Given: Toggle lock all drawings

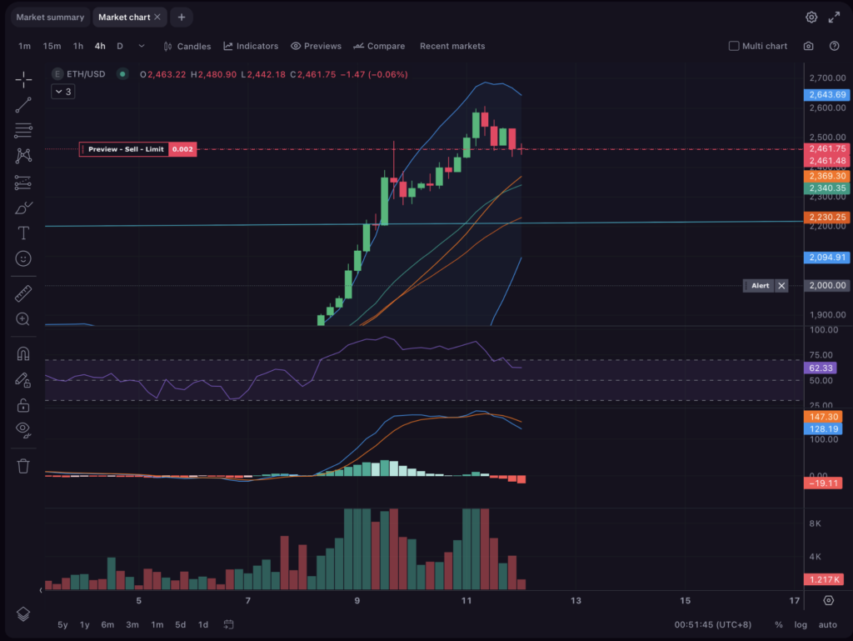Looking at the screenshot, I should pos(22,405).
